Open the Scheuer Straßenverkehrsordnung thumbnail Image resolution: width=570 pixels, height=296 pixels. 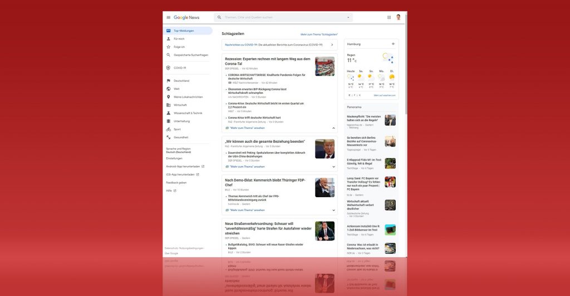coord(325,231)
